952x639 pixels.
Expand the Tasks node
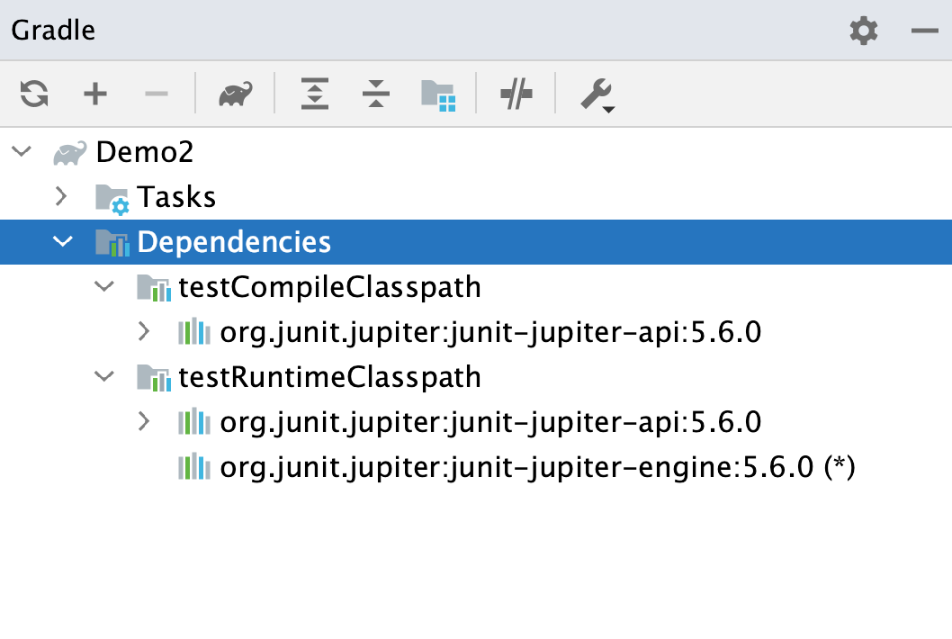tap(61, 196)
